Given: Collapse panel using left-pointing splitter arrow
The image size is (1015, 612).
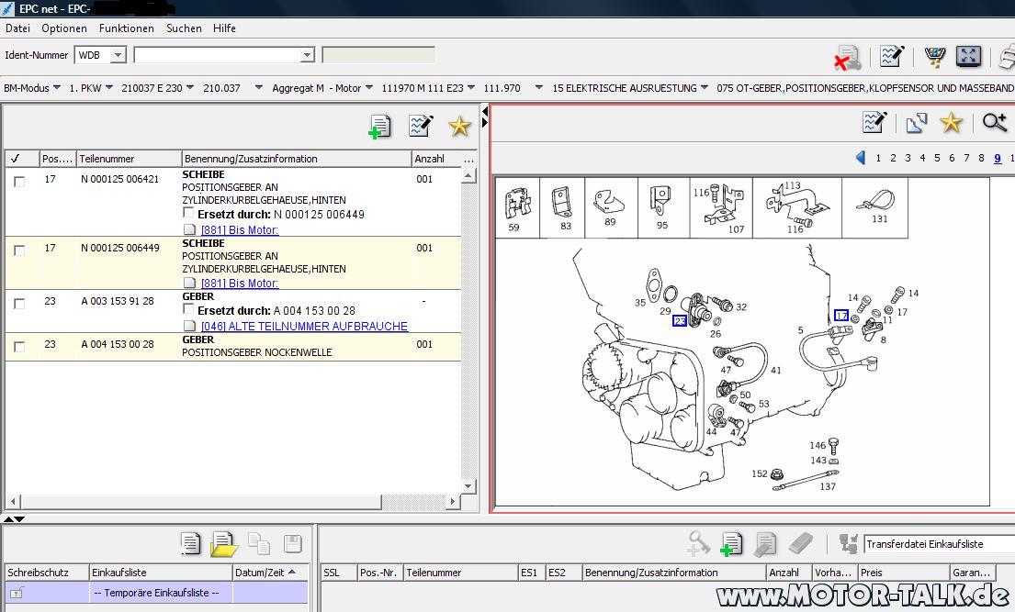Looking at the screenshot, I should [x=485, y=112].
